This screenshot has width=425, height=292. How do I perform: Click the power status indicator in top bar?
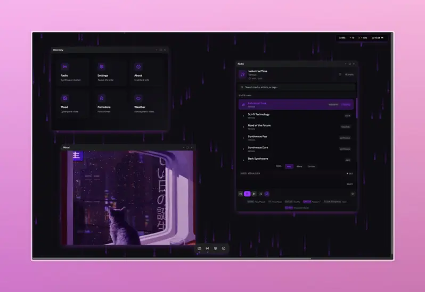[342, 38]
